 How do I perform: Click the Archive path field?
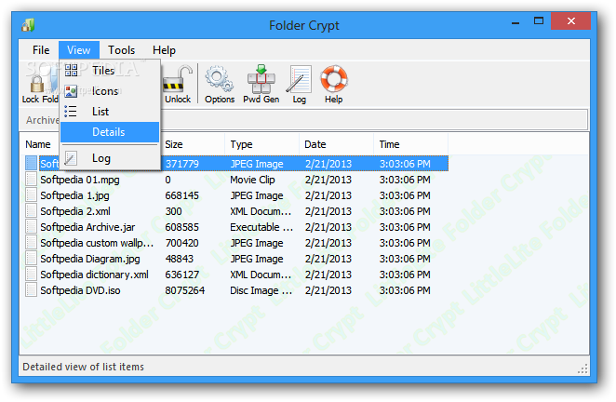pos(373,120)
